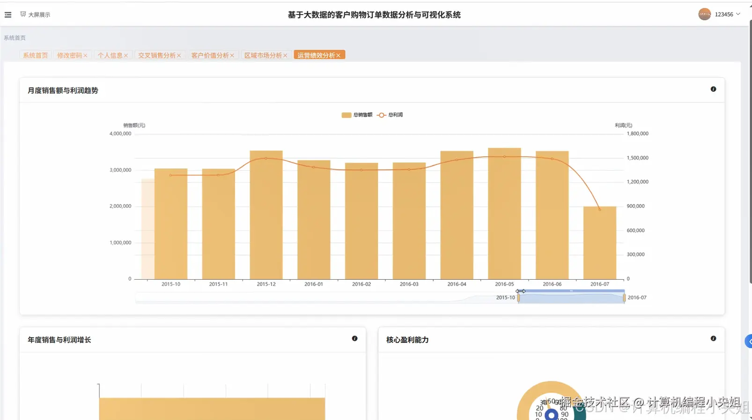Image resolution: width=752 pixels, height=420 pixels.
Task: Open info icon for 核心盈利能力 card
Action: tap(713, 338)
